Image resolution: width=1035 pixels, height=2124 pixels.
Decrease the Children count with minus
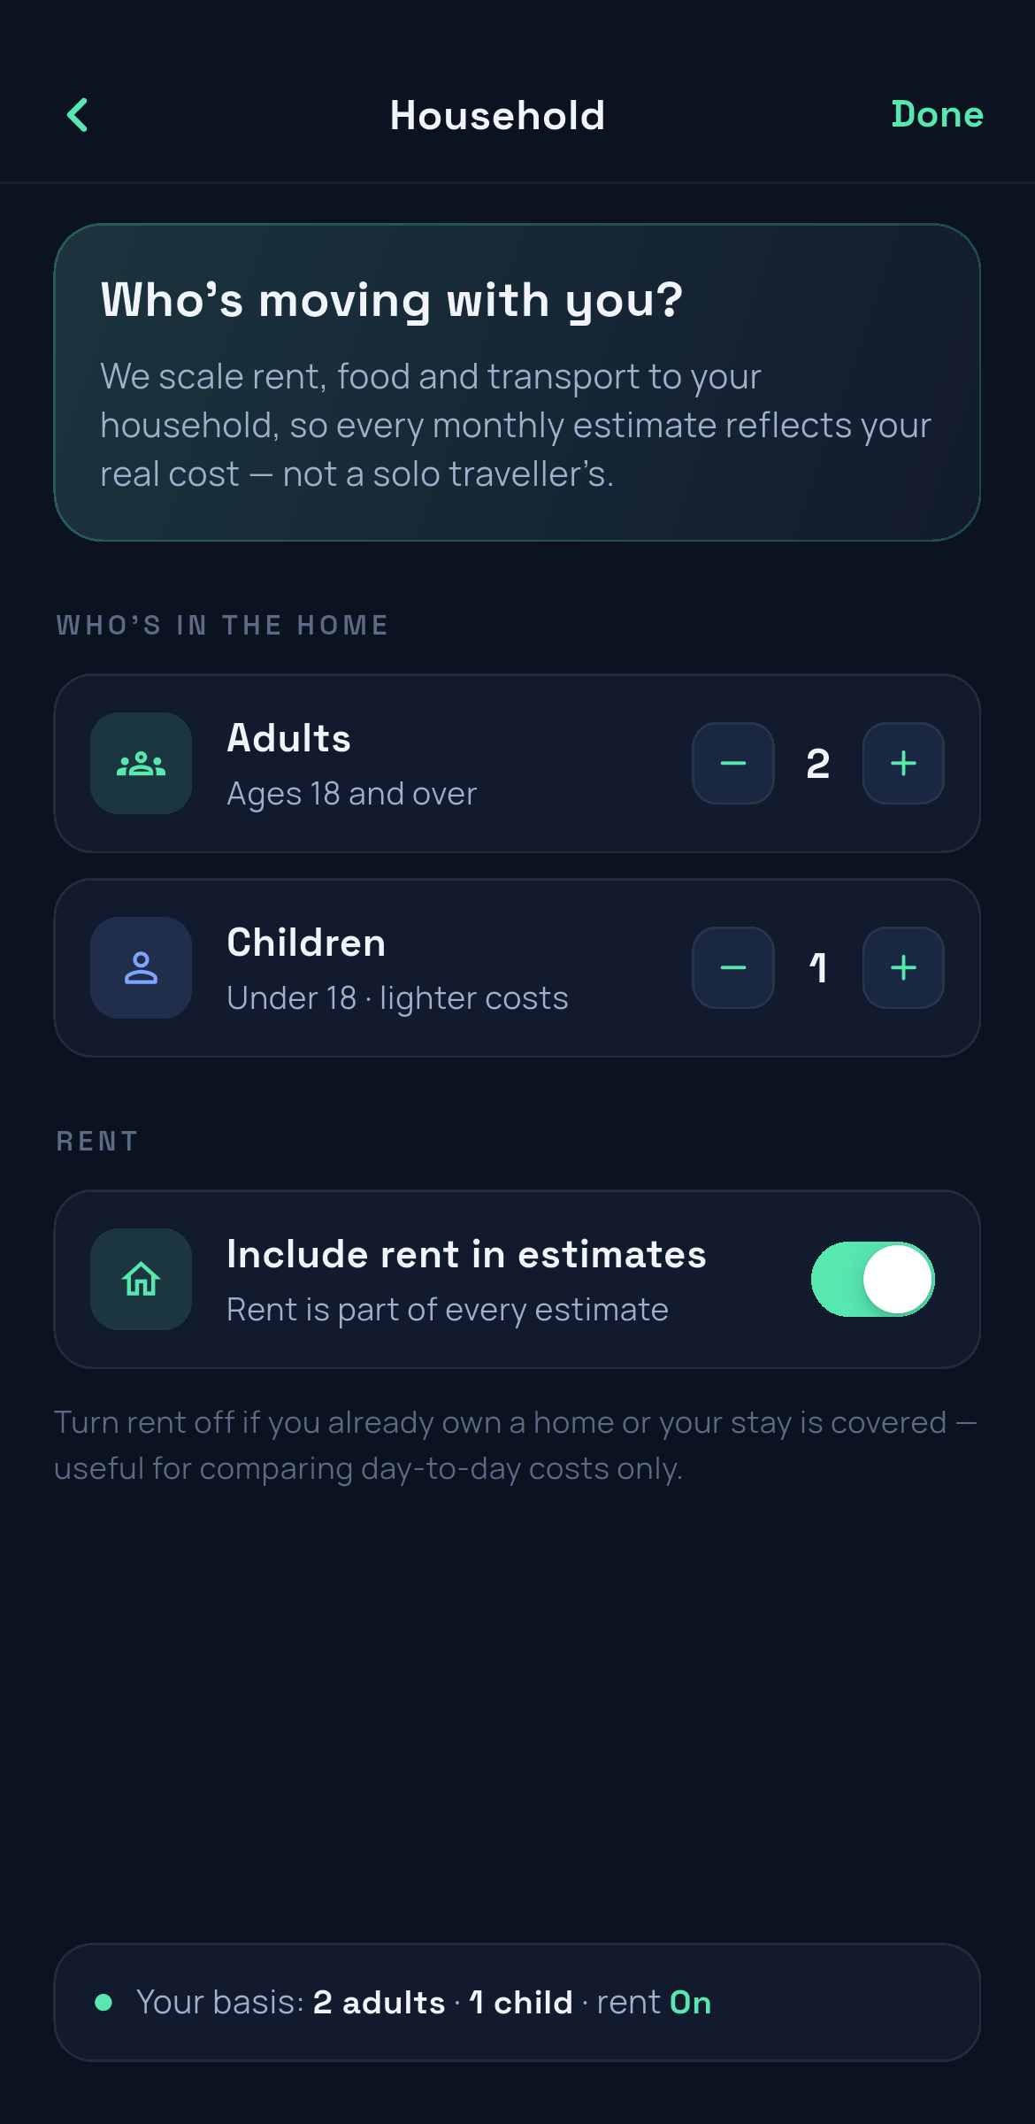point(733,968)
